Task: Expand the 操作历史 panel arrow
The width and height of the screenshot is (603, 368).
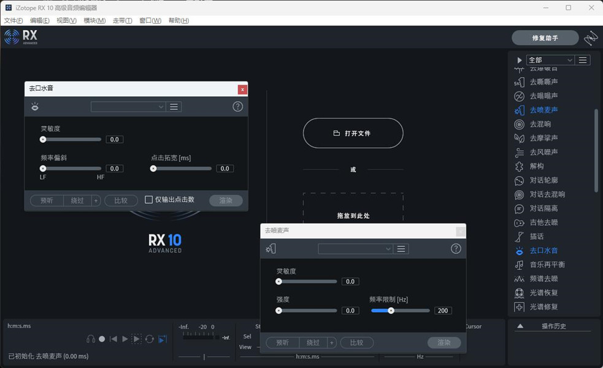Action: click(x=520, y=326)
